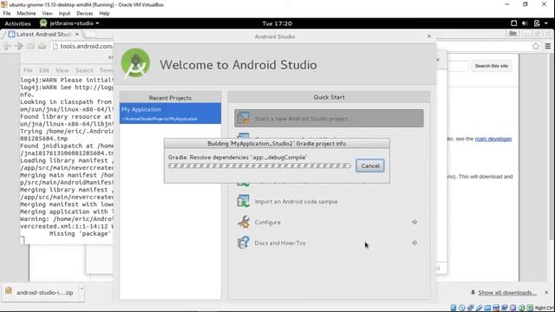Screen dimensions: 555x312
Task: Click the 'Missing package' terminal line
Action: click(81, 233)
